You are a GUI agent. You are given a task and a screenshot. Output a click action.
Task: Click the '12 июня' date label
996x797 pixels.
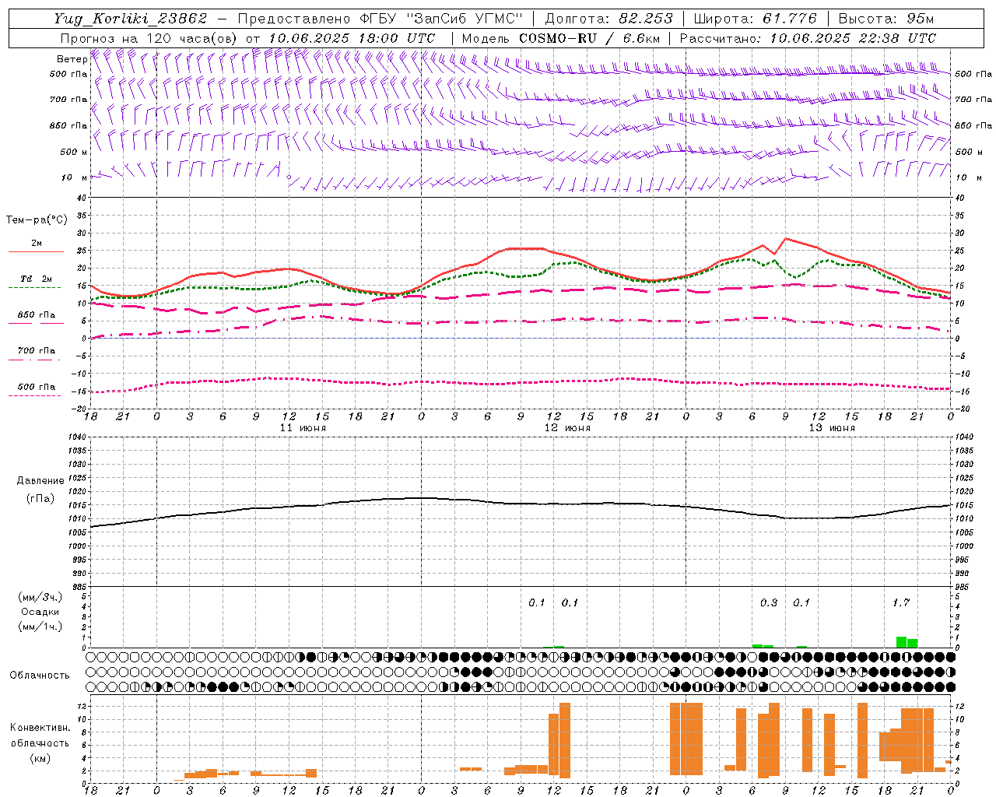[x=567, y=427]
